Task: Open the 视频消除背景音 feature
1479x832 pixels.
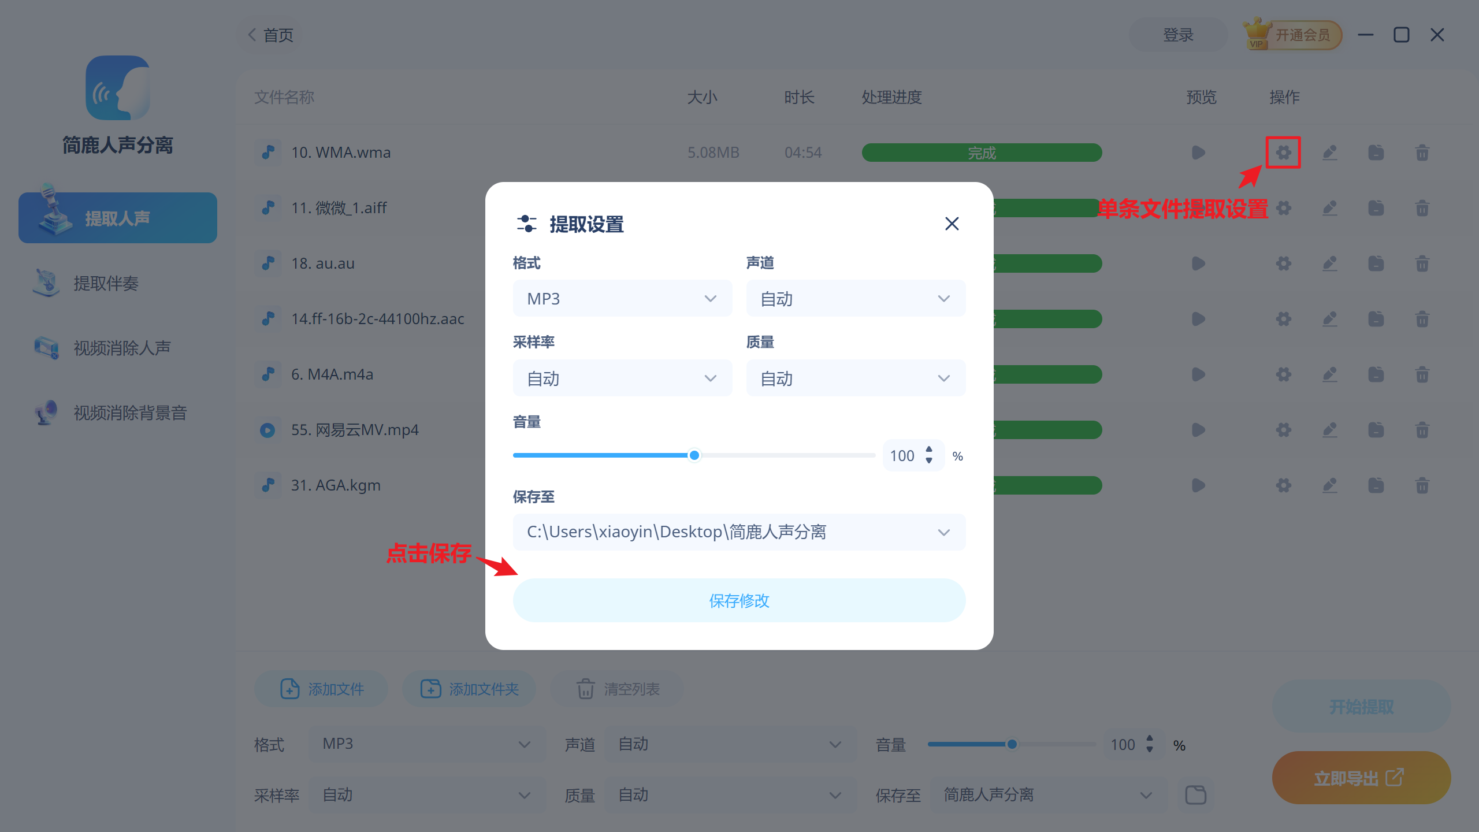Action: [129, 413]
